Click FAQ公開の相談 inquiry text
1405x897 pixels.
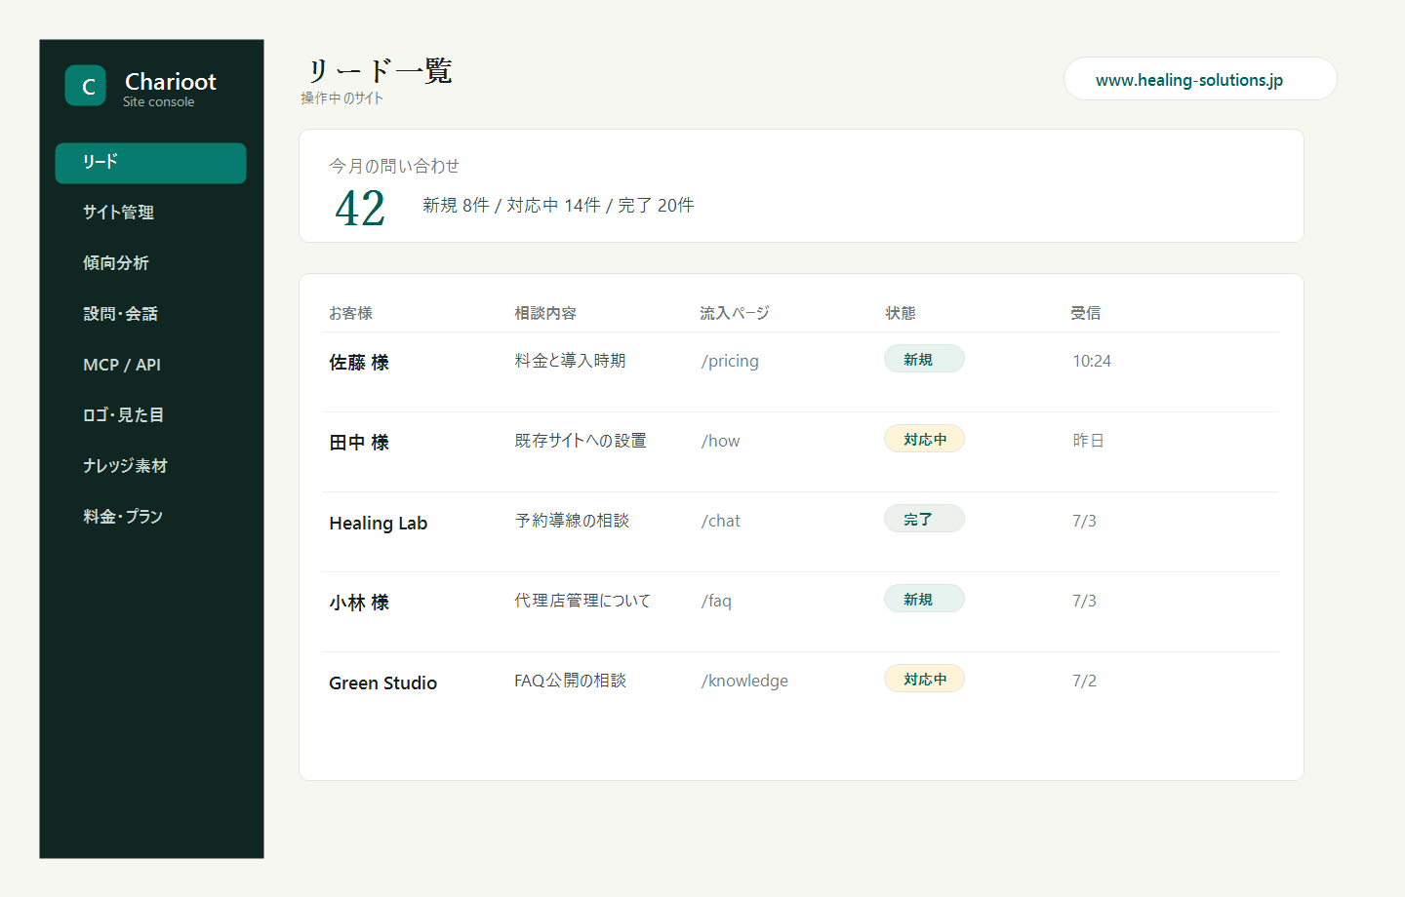click(570, 681)
